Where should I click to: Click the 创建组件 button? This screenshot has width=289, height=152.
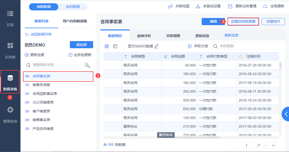pos(273,22)
